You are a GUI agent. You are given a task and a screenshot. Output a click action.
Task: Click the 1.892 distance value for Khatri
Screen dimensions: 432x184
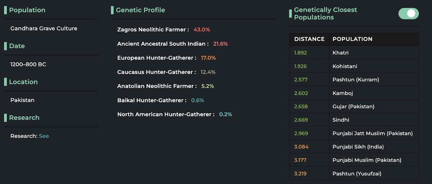click(x=300, y=52)
